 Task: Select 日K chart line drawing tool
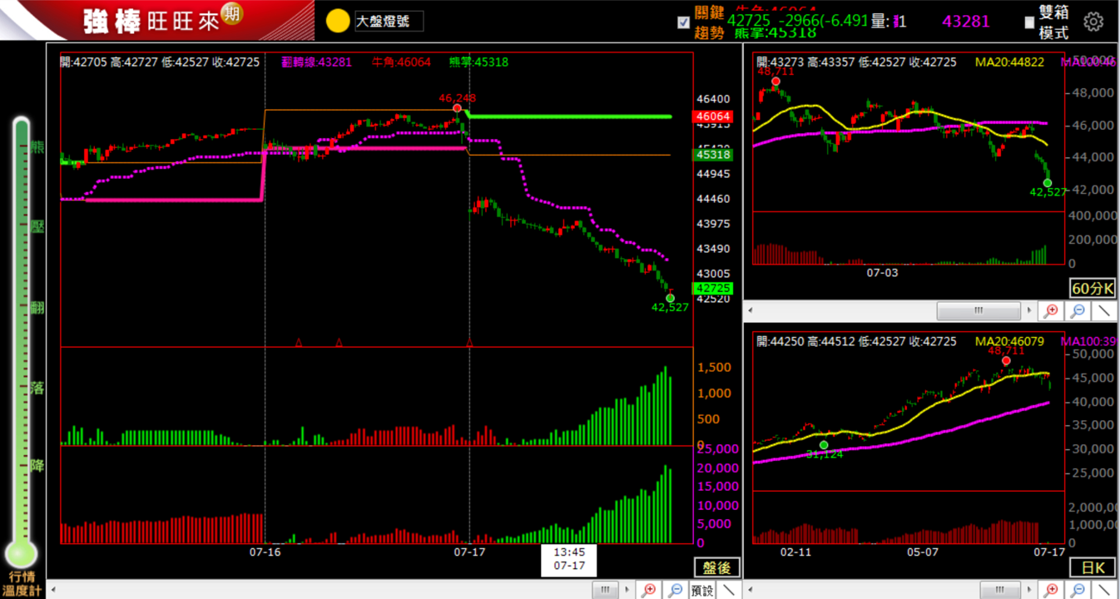pyautogui.click(x=1104, y=590)
